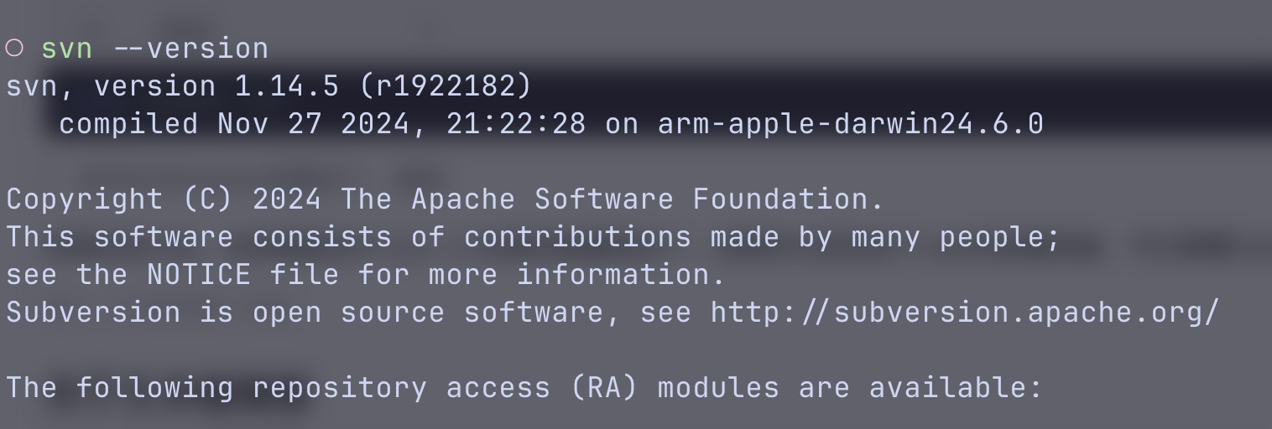Click the word Copyright
Image resolution: width=1272 pixels, height=429 pixels.
[85, 199]
